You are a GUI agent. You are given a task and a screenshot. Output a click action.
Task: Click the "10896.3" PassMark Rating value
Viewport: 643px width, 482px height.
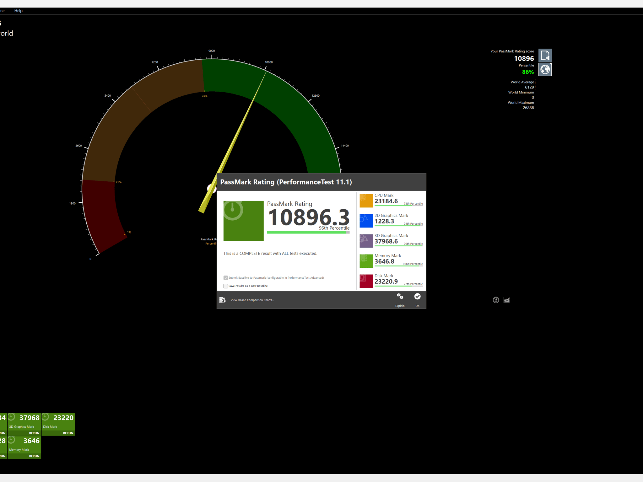(309, 217)
